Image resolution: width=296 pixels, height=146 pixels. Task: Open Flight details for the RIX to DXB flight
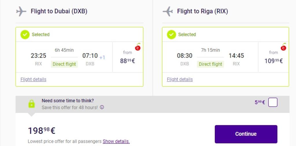(x=33, y=79)
